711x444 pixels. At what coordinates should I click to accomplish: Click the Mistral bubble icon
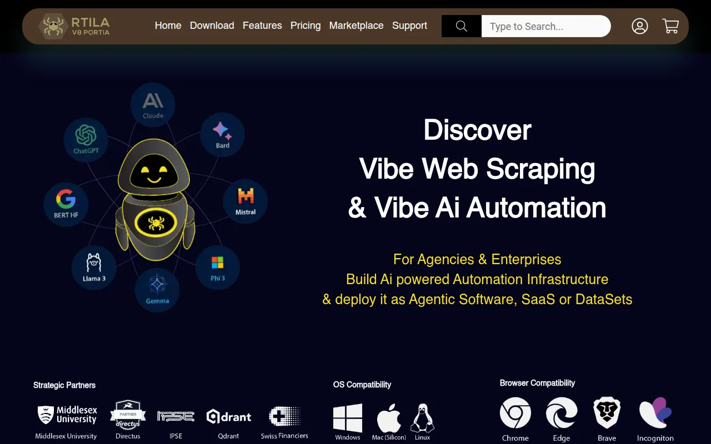[x=245, y=201]
